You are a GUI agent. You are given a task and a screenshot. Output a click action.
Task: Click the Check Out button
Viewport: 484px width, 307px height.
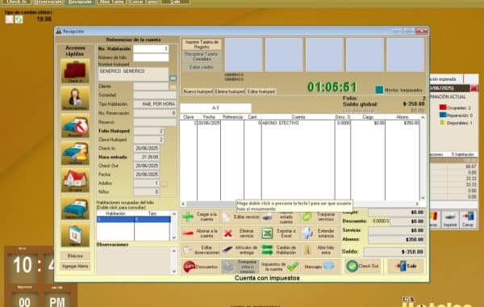pyautogui.click(x=363, y=266)
